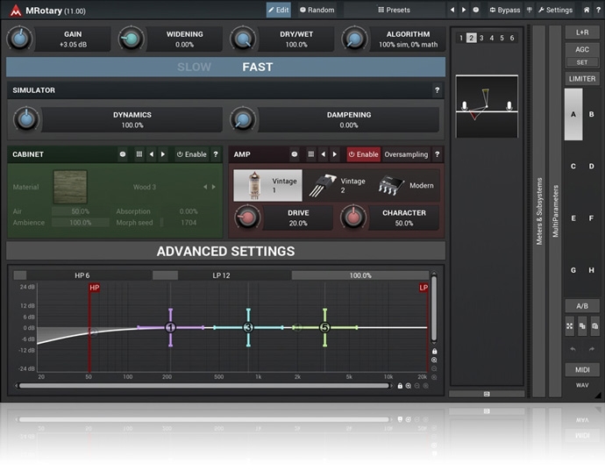Click the LIMITER button
Screen dimensions: 605x471
[x=582, y=79]
